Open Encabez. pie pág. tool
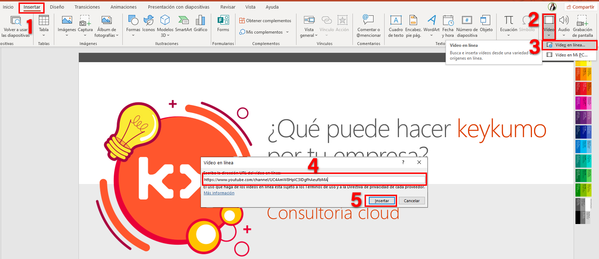The image size is (599, 259). point(413,26)
